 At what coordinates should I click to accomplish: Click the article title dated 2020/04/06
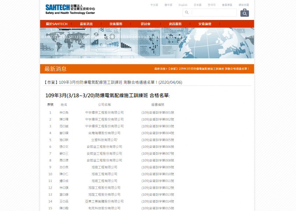pyautogui.click(x=113, y=82)
